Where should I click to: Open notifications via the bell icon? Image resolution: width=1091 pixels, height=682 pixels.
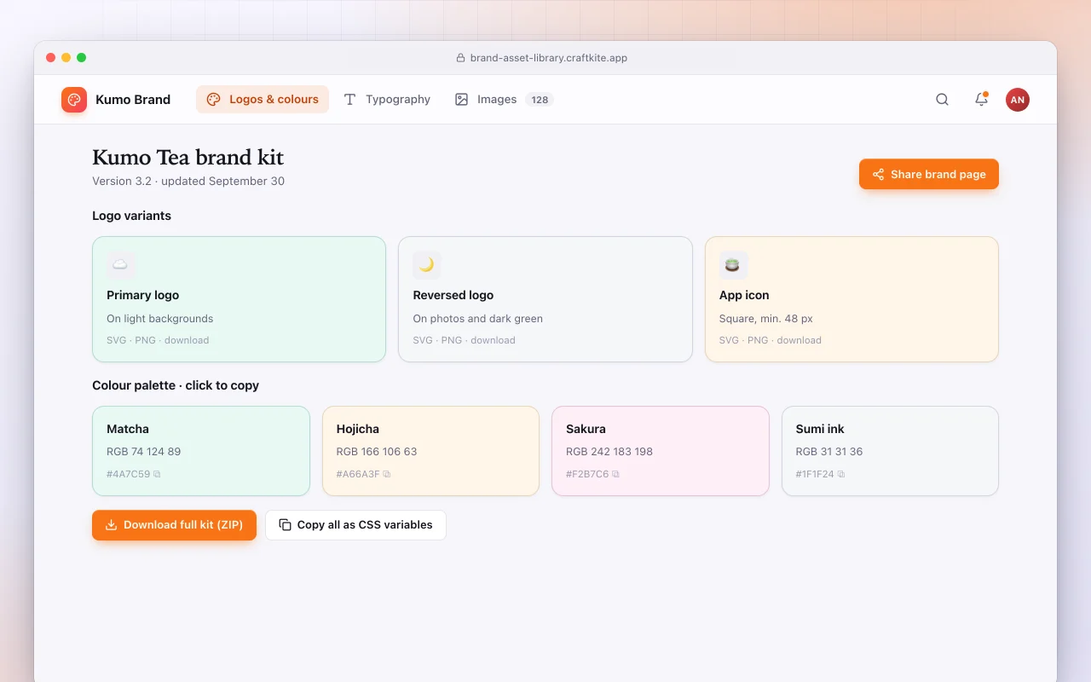point(981,100)
